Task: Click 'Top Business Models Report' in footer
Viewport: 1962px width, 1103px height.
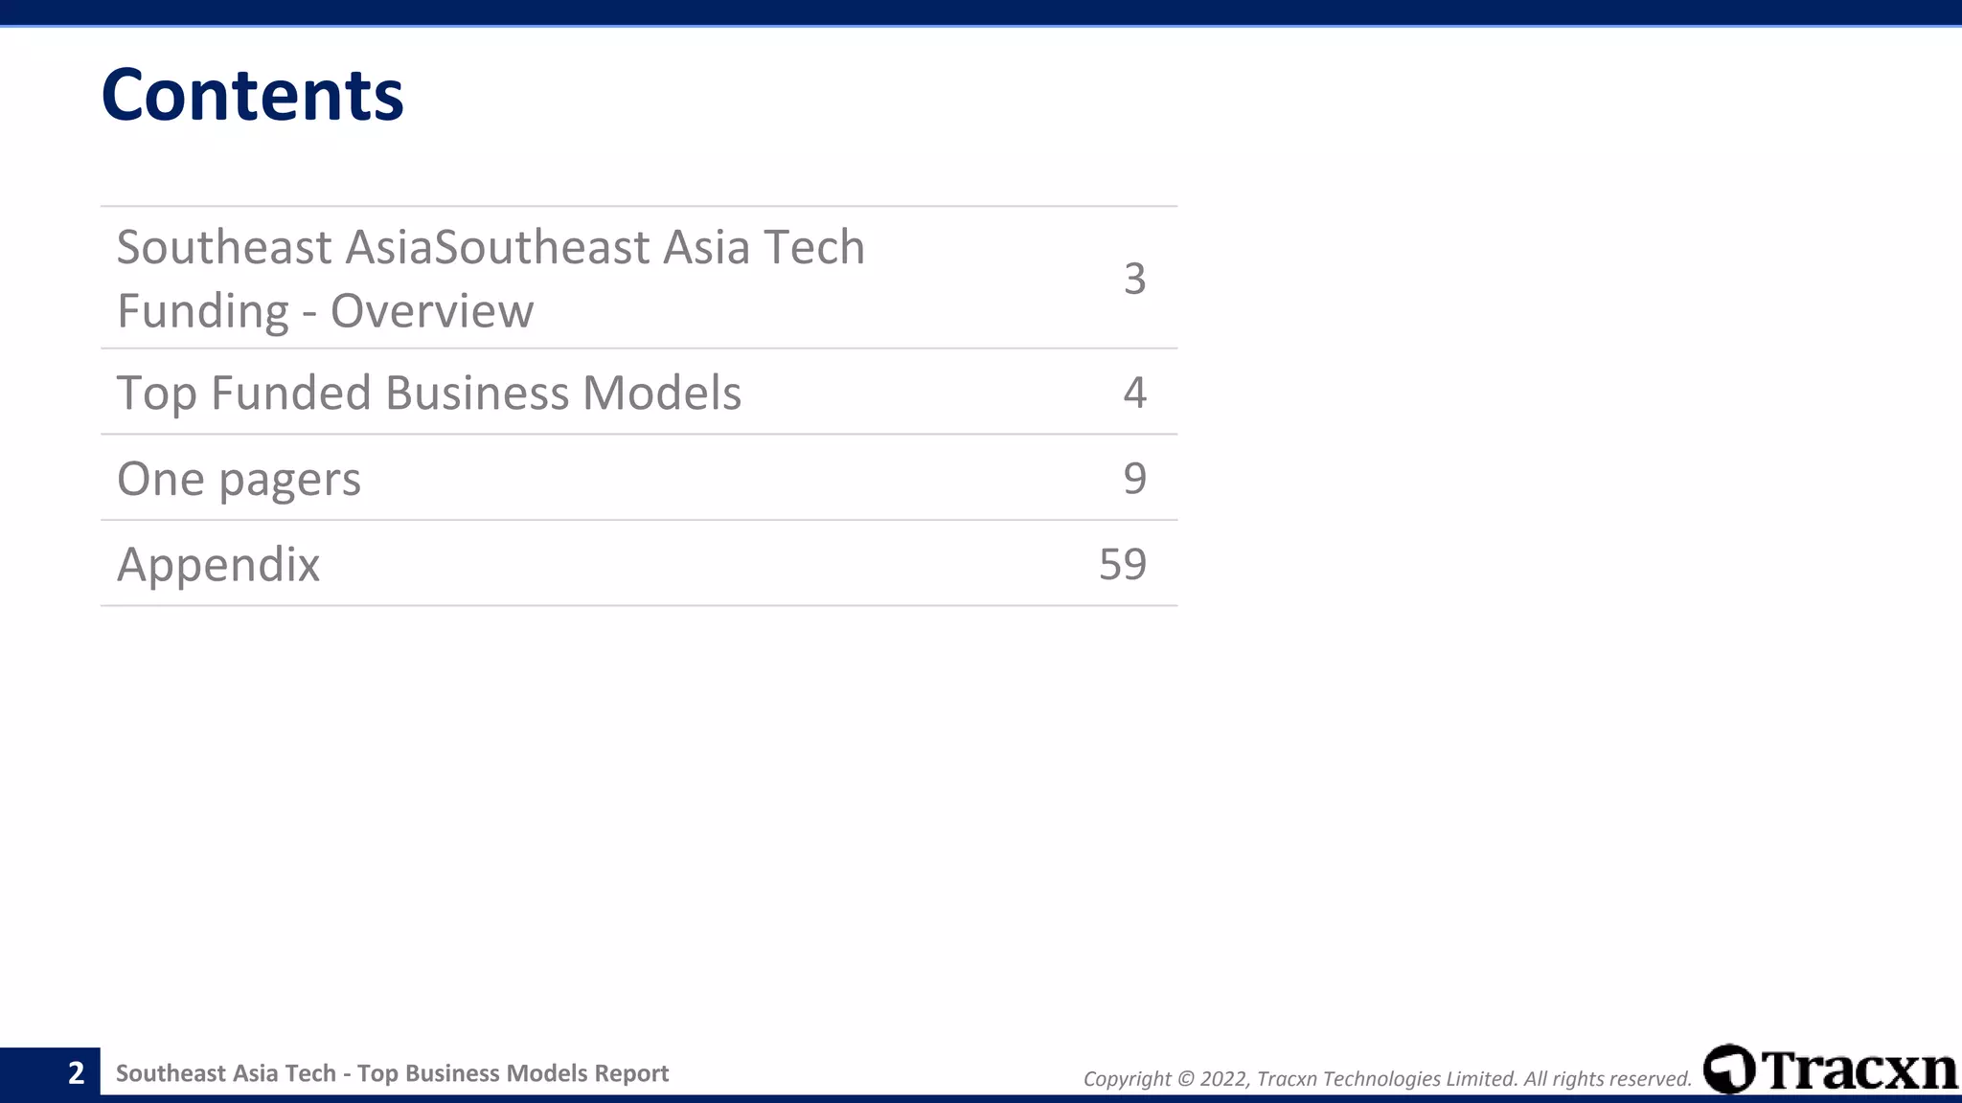Action: (x=513, y=1073)
